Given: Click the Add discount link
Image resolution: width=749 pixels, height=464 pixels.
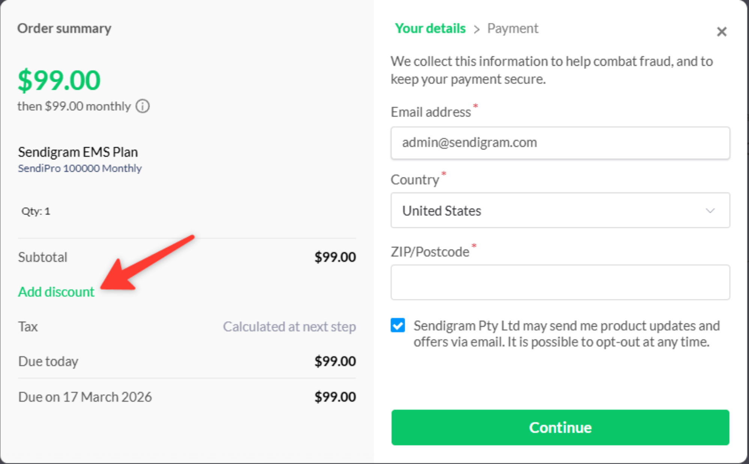Looking at the screenshot, I should pyautogui.click(x=56, y=292).
